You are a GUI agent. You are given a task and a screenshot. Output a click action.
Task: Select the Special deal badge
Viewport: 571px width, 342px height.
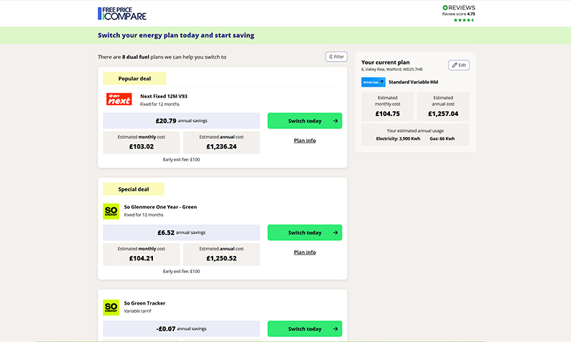[x=134, y=189]
